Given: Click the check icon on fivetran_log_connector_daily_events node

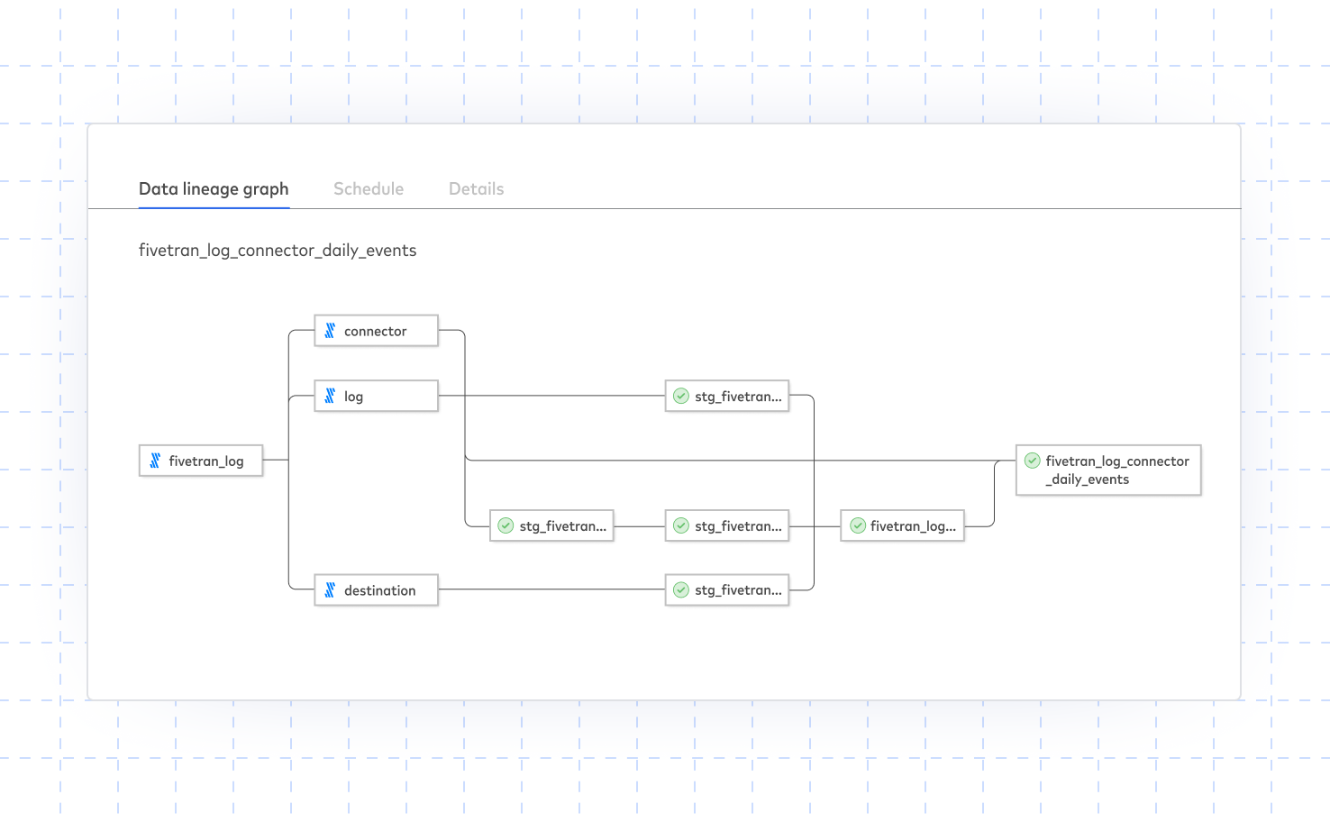Looking at the screenshot, I should tap(1033, 461).
